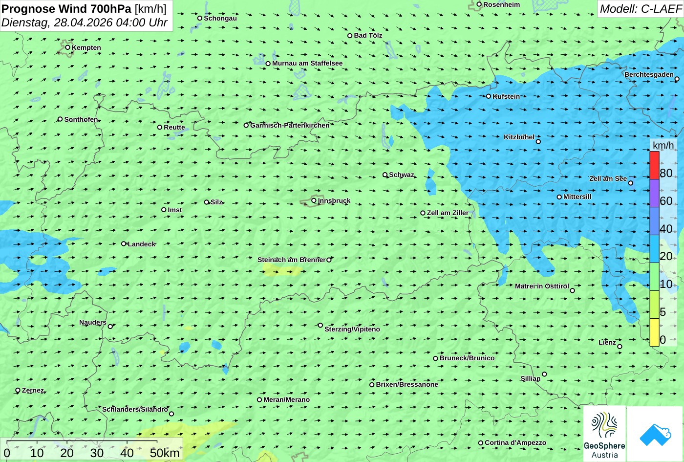Select the purple 60–80 km/h legend swatch
Screen dimensions: 684x462
coord(654,194)
